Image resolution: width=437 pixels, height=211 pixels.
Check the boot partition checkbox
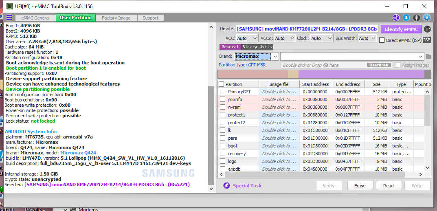(222, 146)
